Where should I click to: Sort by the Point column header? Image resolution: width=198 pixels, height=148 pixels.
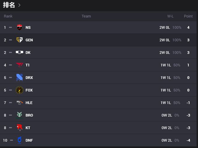188,16
